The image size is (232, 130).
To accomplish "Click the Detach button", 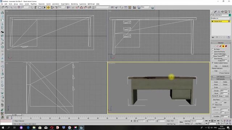I will [x=225, y=84].
